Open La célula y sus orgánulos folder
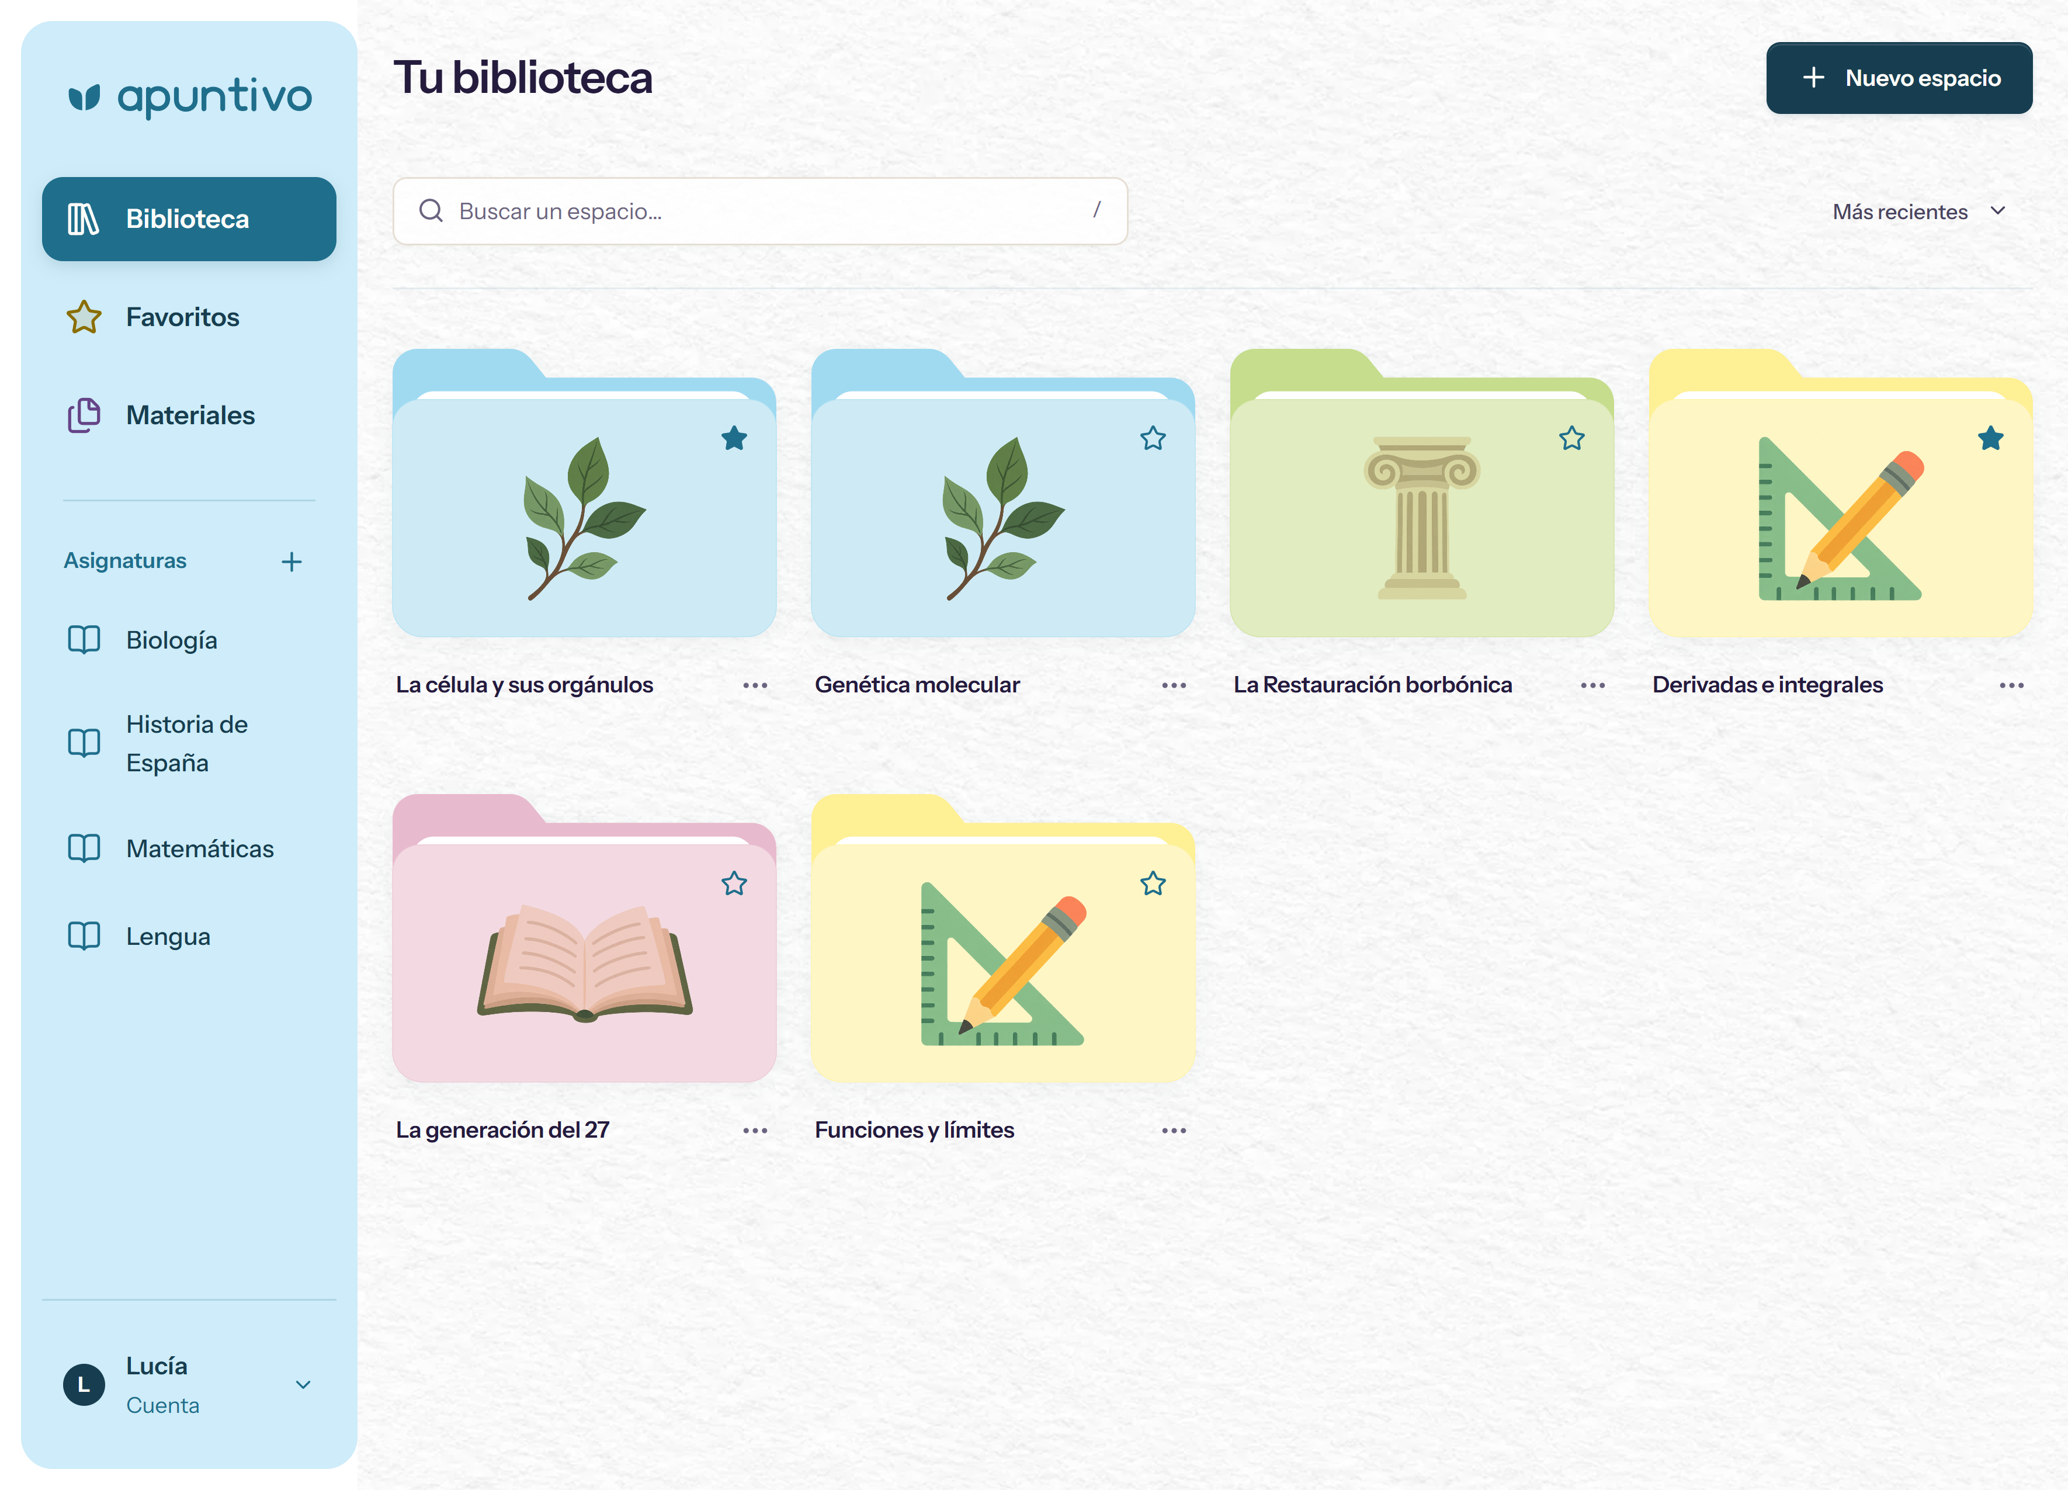 tap(585, 493)
